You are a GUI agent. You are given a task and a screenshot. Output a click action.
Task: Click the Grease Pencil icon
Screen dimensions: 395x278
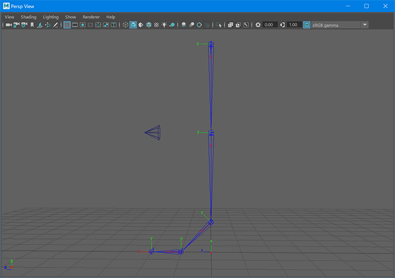pos(55,25)
